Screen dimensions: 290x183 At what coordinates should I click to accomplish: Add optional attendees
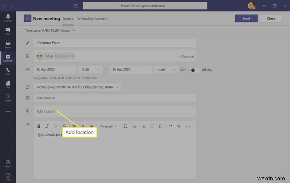186,57
